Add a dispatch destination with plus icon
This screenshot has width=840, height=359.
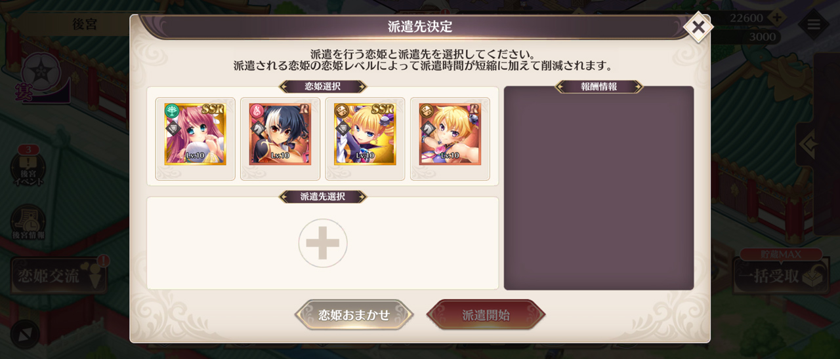pyautogui.click(x=323, y=243)
